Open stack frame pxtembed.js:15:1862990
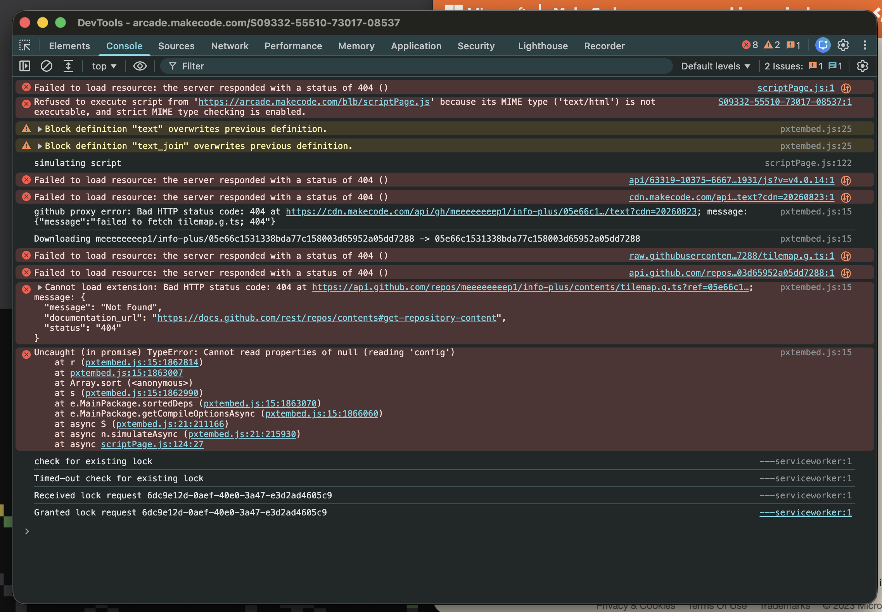The image size is (882, 612). (142, 393)
